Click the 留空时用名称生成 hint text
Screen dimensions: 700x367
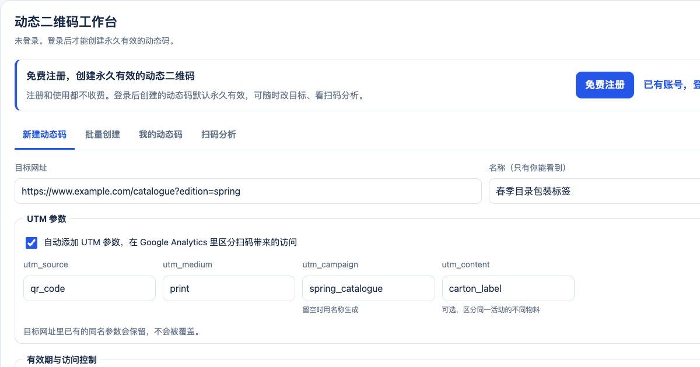(330, 310)
